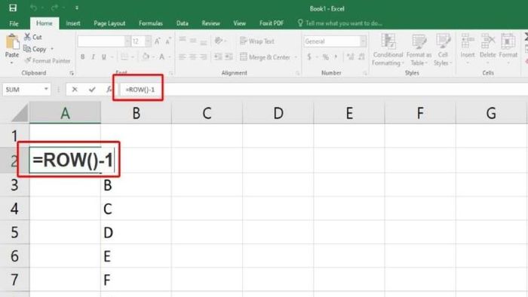Image resolution: width=528 pixels, height=297 pixels.
Task: Click the Decrease Decimal icon
Action: click(x=361, y=57)
